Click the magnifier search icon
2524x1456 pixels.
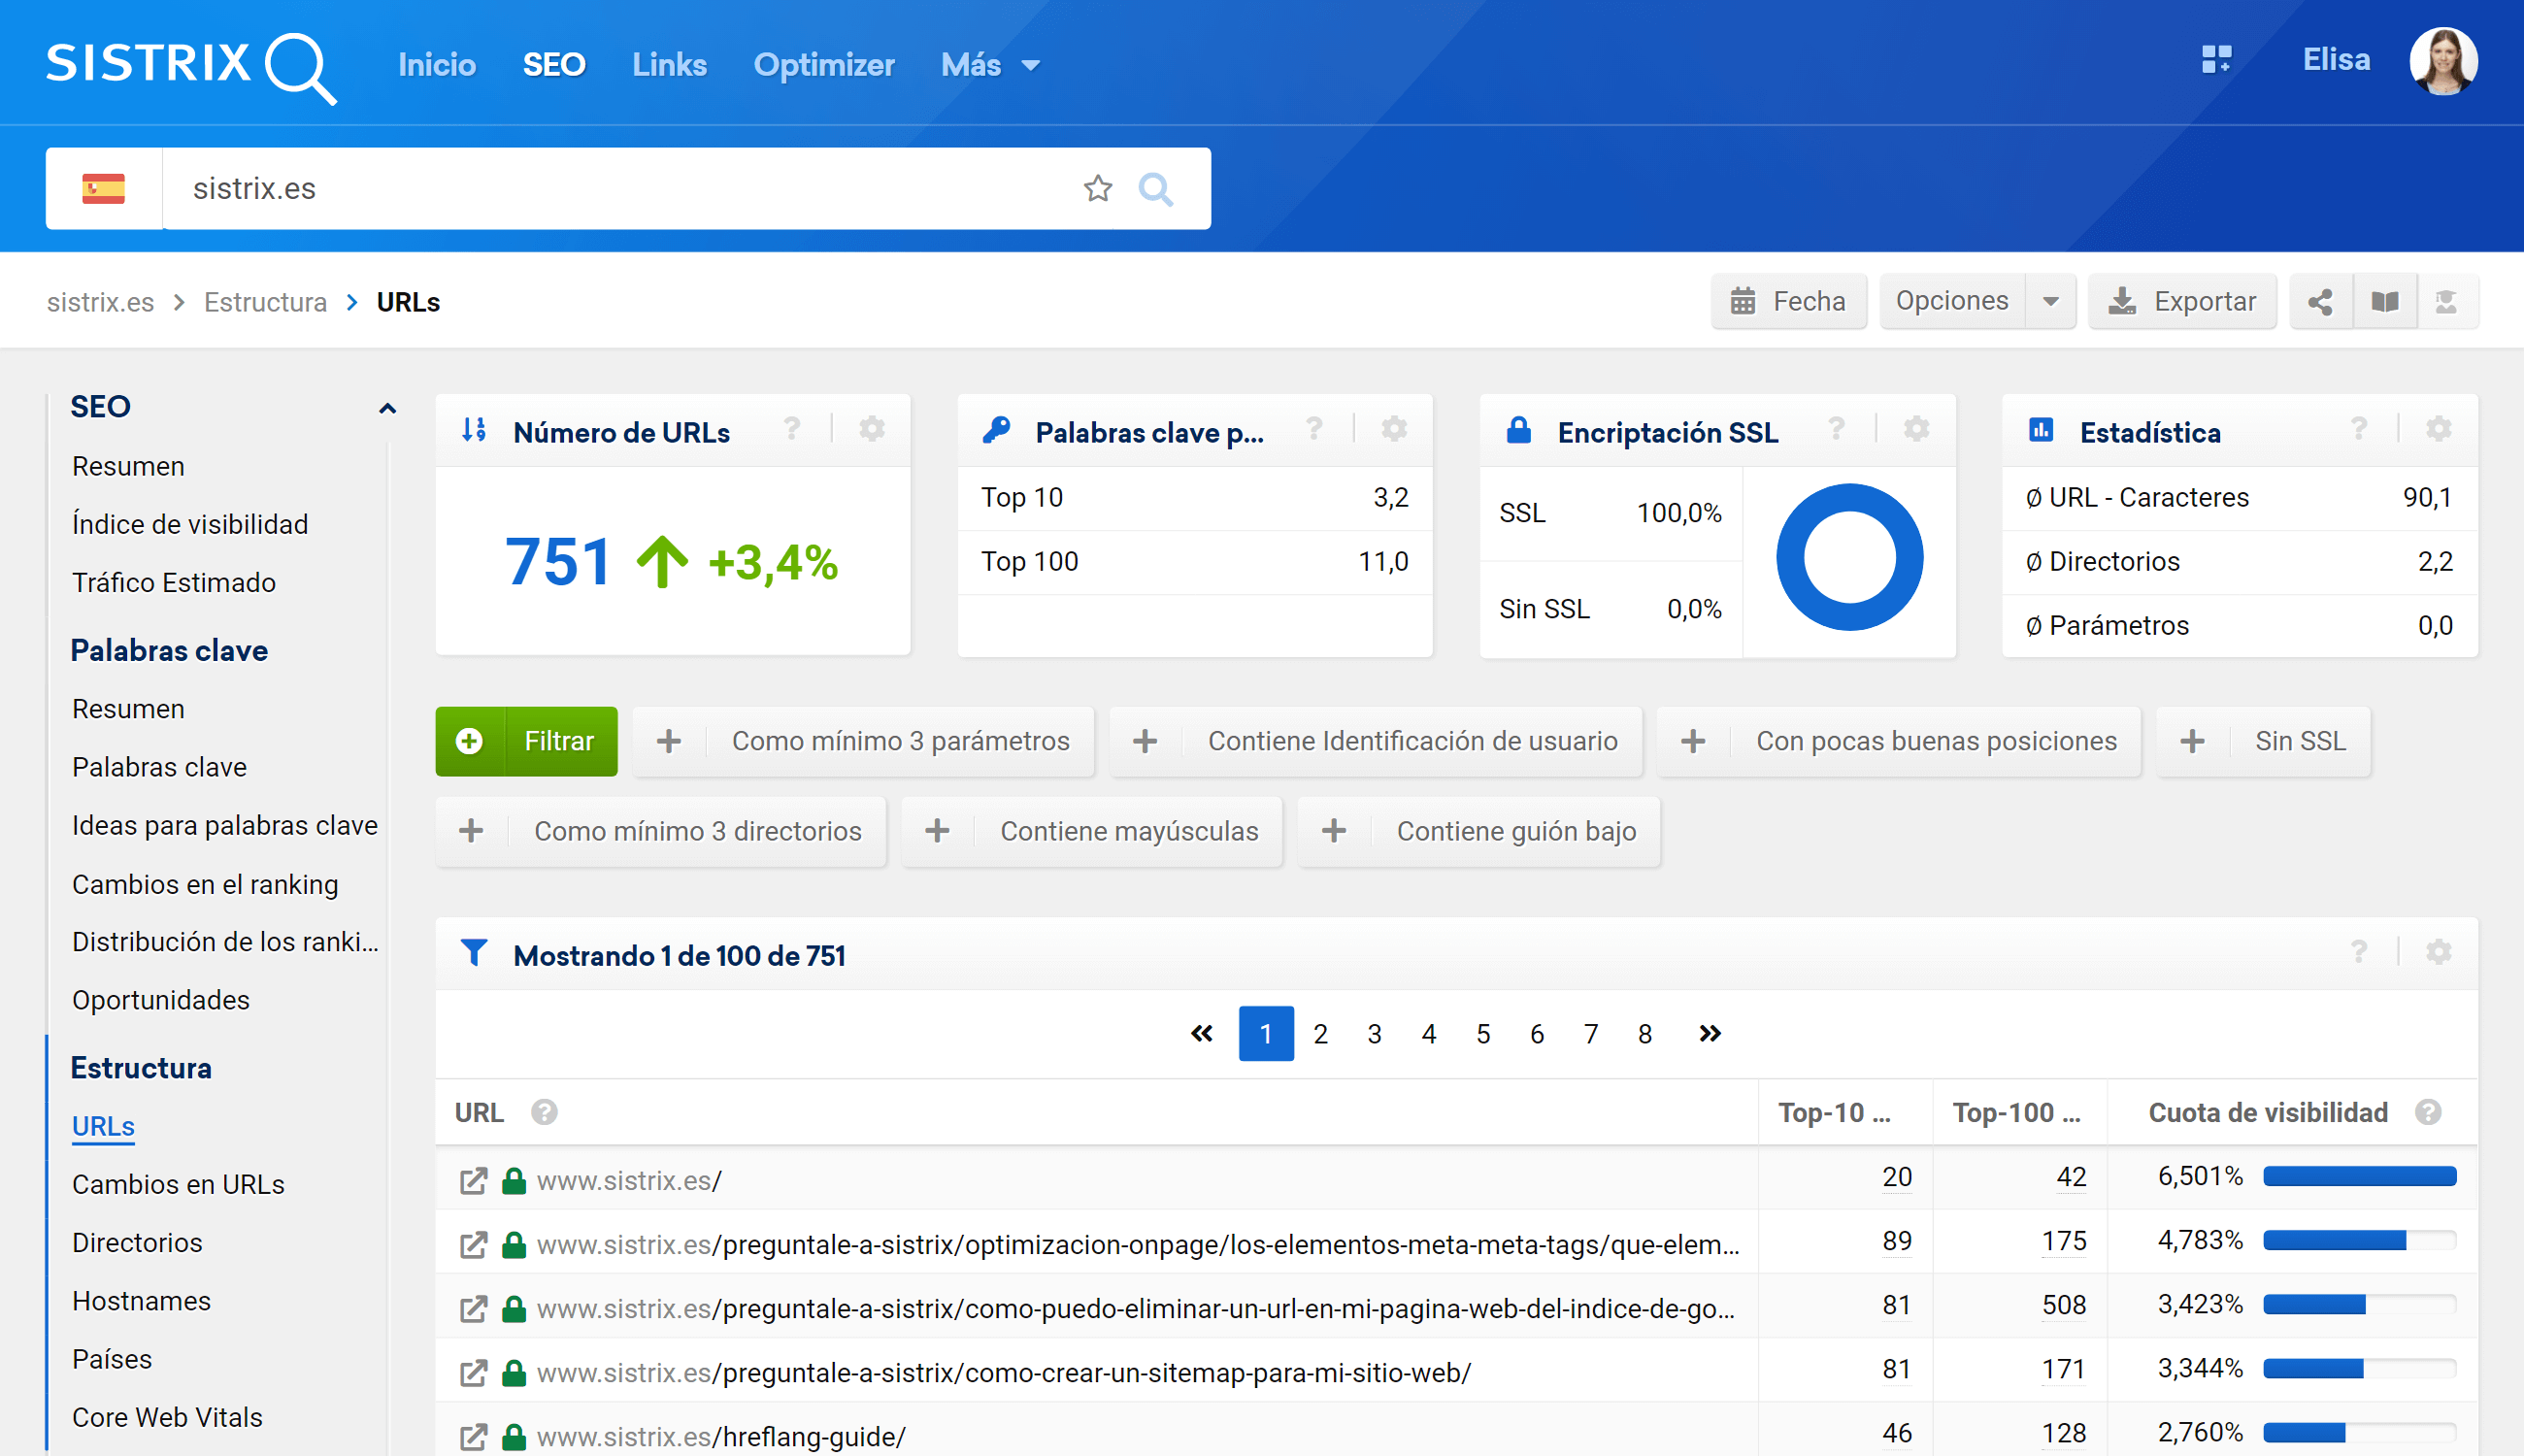[1155, 188]
